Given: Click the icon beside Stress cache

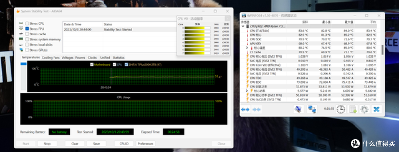Looking at the screenshot, I should pyautogui.click(x=21, y=34).
